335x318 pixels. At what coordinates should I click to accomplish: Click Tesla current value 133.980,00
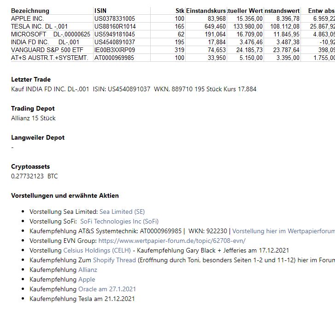click(248, 27)
